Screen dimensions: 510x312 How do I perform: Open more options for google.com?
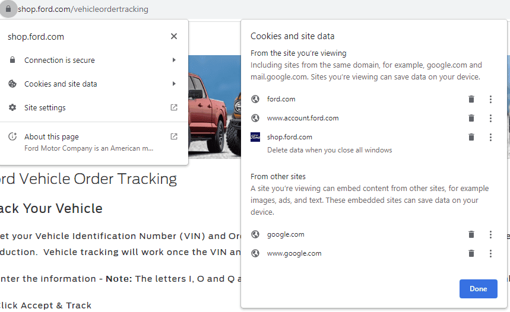[x=490, y=234]
